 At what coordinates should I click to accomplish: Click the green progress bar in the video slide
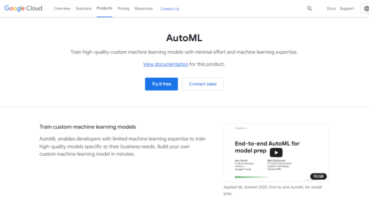click(x=251, y=177)
